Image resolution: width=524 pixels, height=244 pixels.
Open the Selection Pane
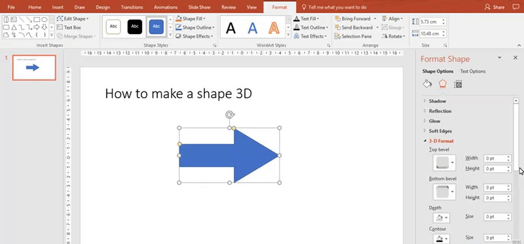[353, 36]
